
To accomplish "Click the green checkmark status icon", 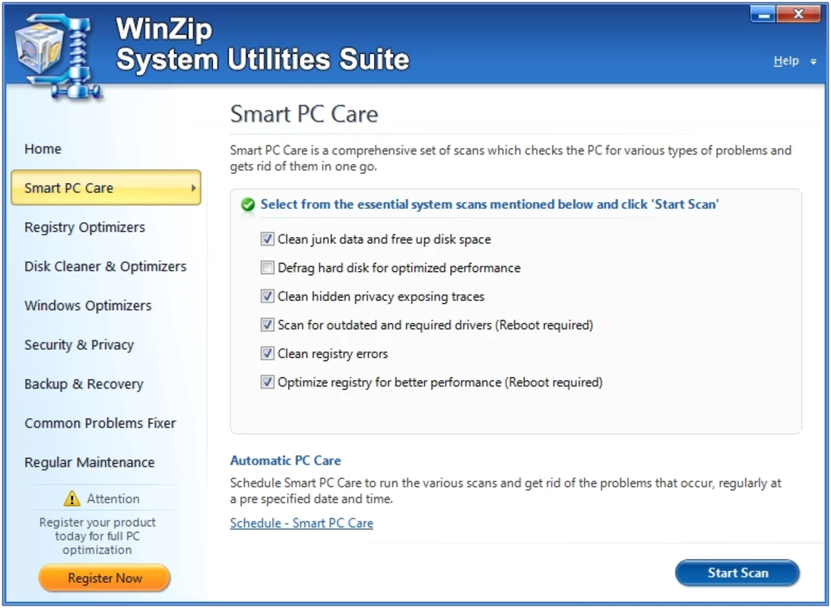I will point(248,204).
